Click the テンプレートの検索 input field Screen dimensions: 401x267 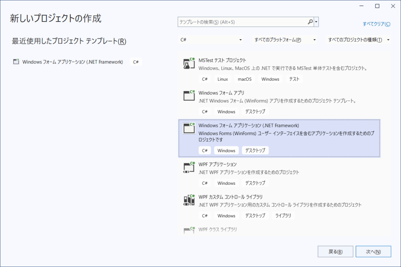pos(243,22)
